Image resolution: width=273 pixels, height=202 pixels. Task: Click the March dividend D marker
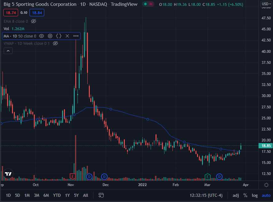click(x=220, y=177)
